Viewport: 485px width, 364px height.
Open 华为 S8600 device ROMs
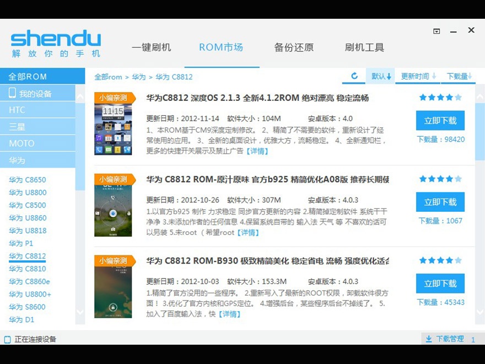pyautogui.click(x=27, y=307)
